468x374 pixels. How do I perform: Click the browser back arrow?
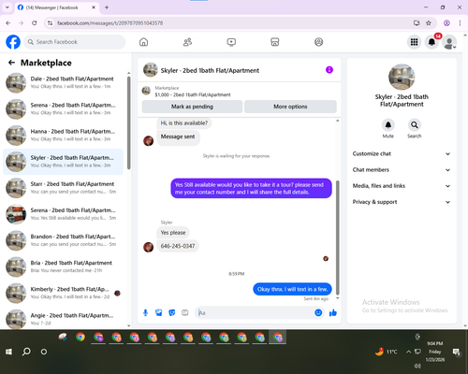coord(8,23)
